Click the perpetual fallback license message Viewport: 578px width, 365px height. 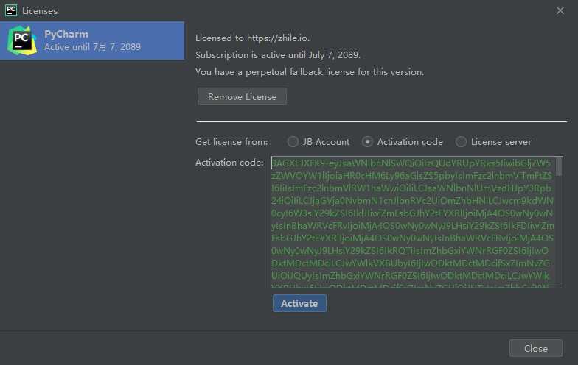(310, 72)
